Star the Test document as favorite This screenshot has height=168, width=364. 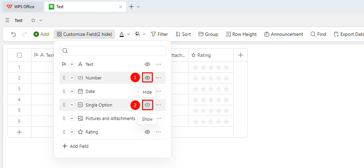33,20
